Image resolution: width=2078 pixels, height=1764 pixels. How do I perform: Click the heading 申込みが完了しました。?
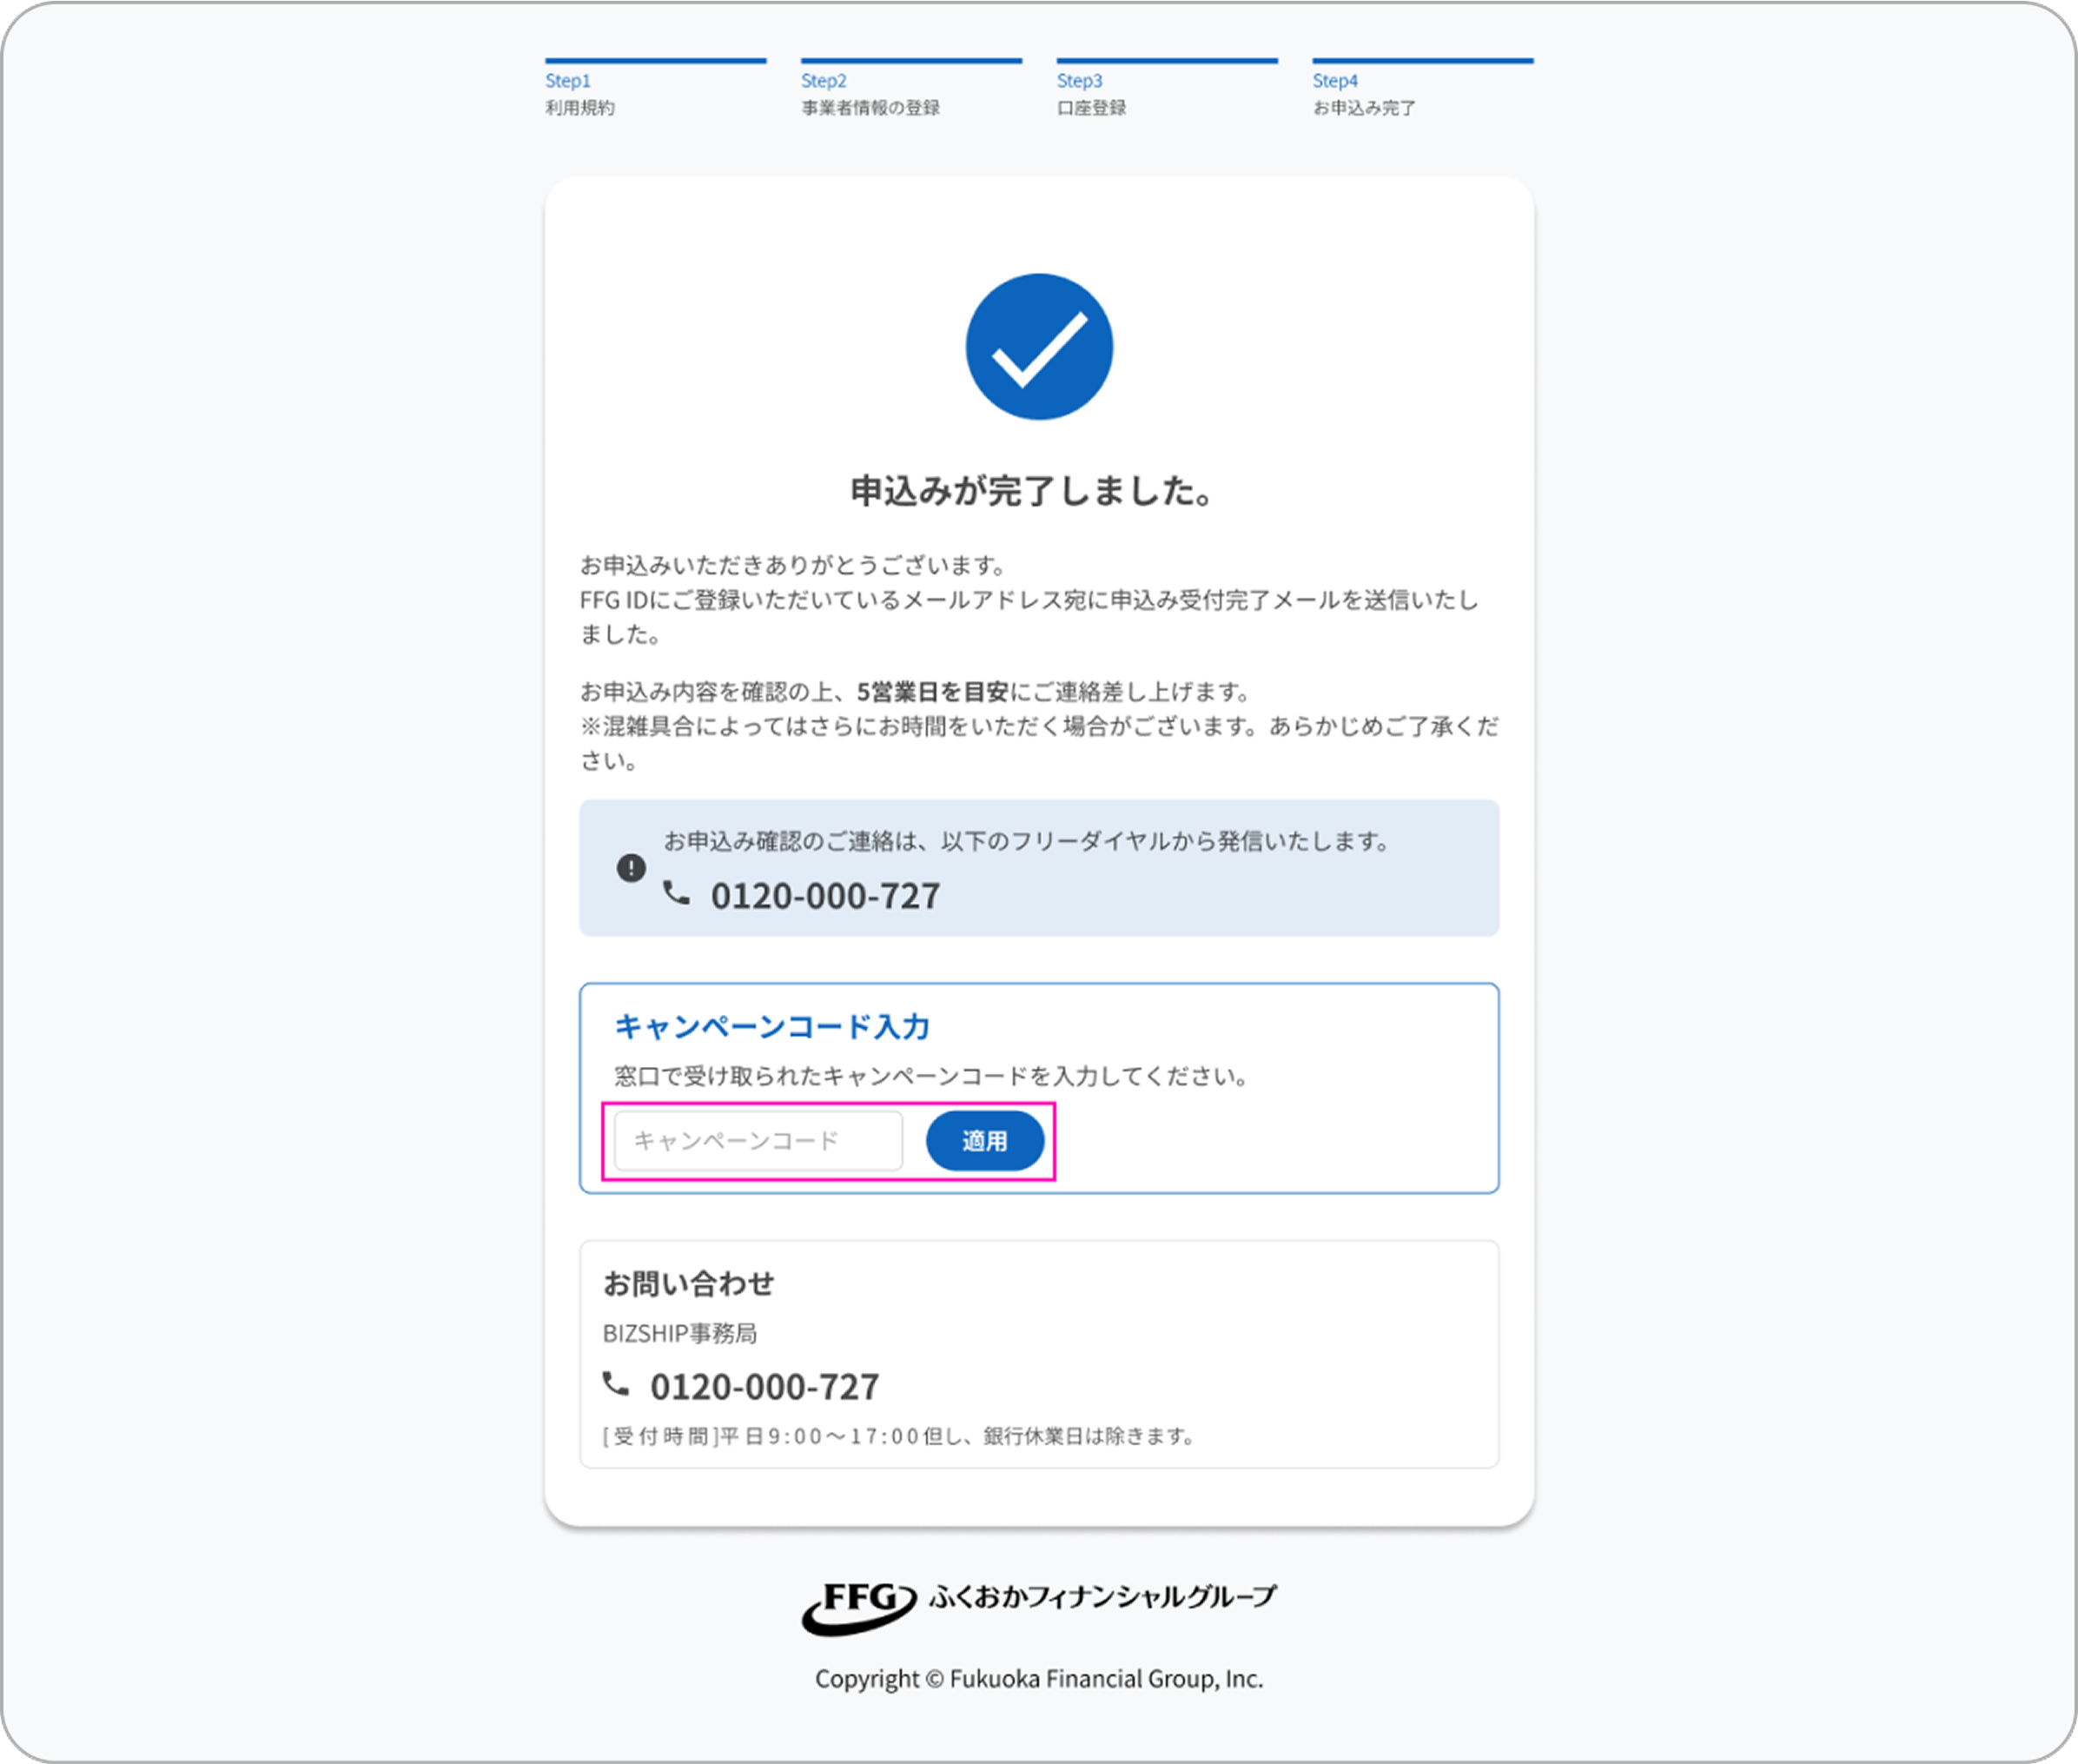1033,491
